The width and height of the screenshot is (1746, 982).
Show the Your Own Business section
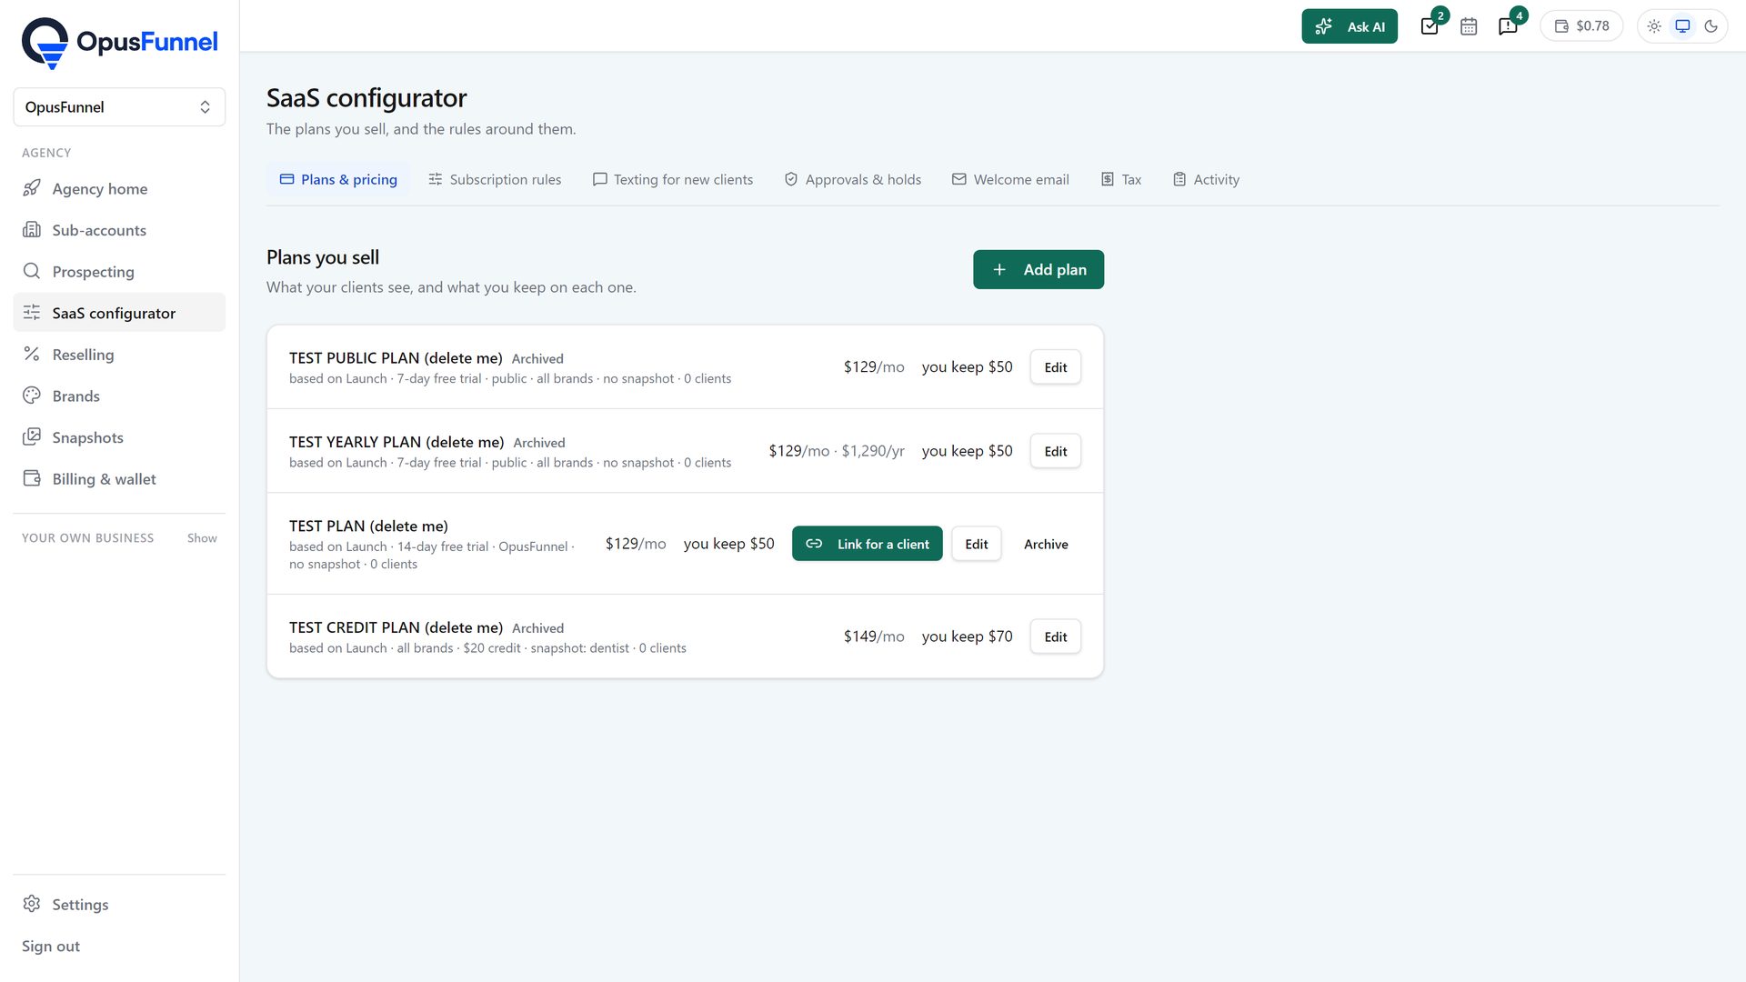point(202,538)
